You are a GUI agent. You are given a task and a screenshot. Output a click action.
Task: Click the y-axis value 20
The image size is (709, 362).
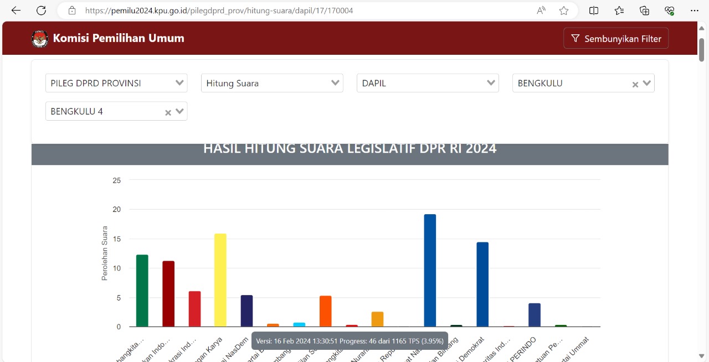[x=116, y=210]
